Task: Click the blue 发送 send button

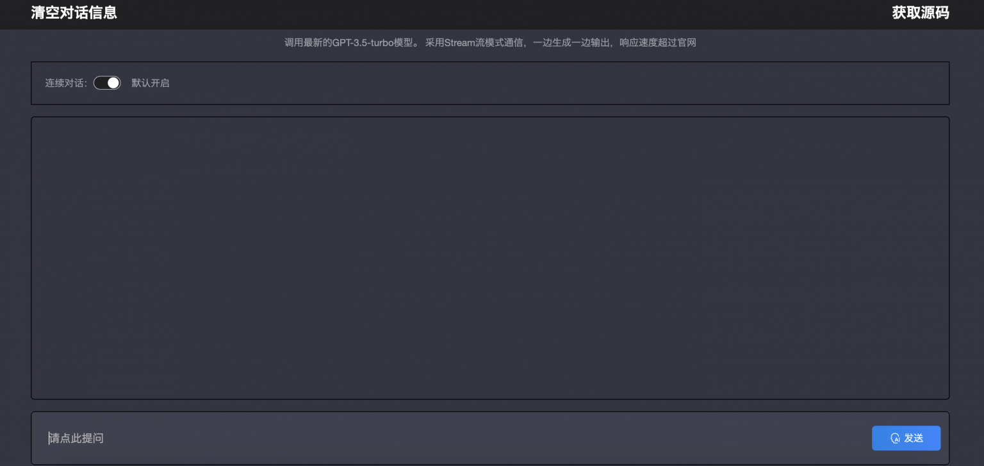Action: click(x=906, y=438)
